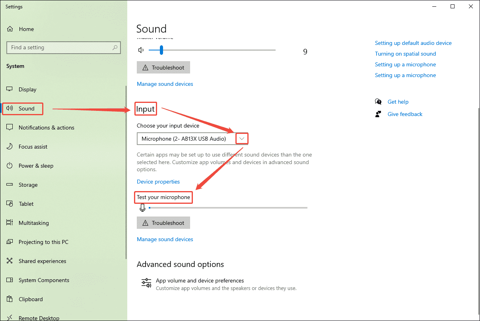This screenshot has width=480, height=321.
Task: Expand the input device dropdown
Action: point(242,138)
